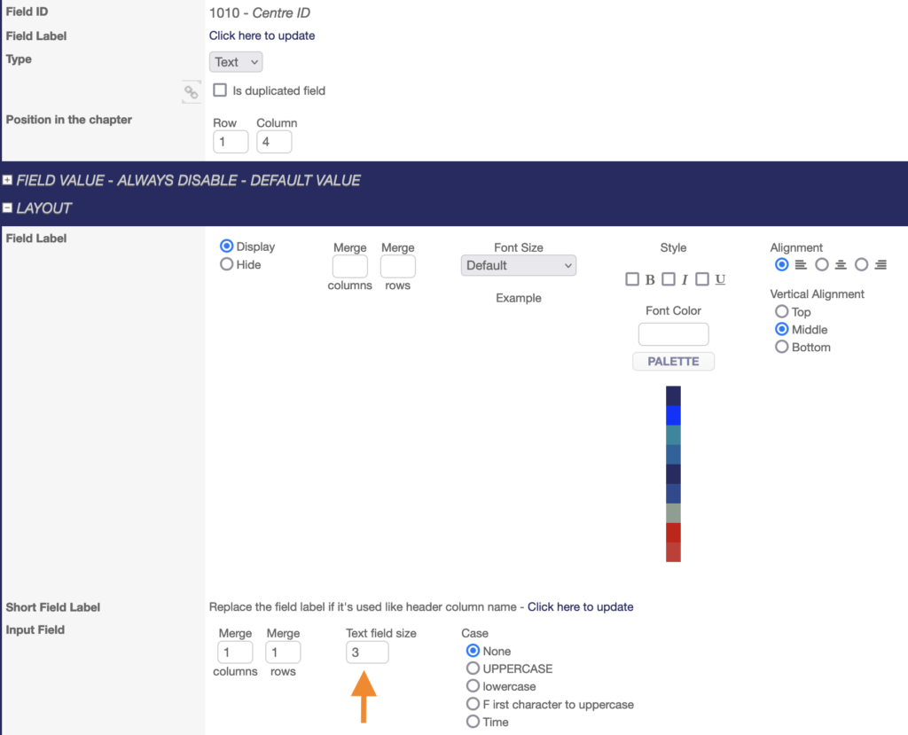
Task: Open the Font Size dropdown
Action: point(518,265)
